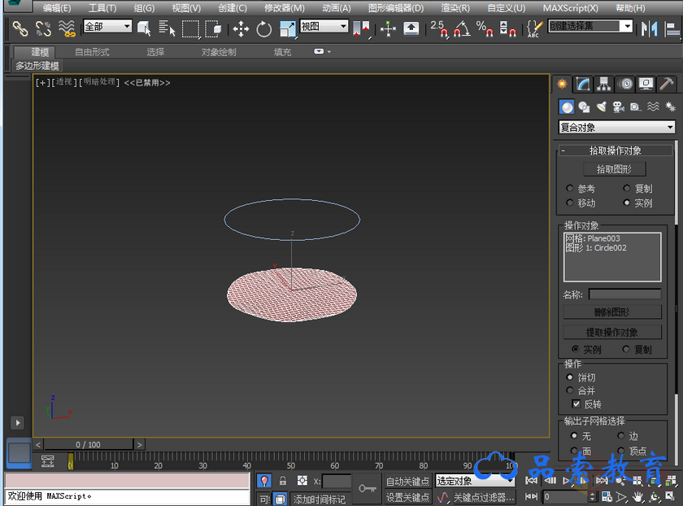Click the 0 / 100 time slider
This screenshot has width=683, height=506.
tap(89, 445)
